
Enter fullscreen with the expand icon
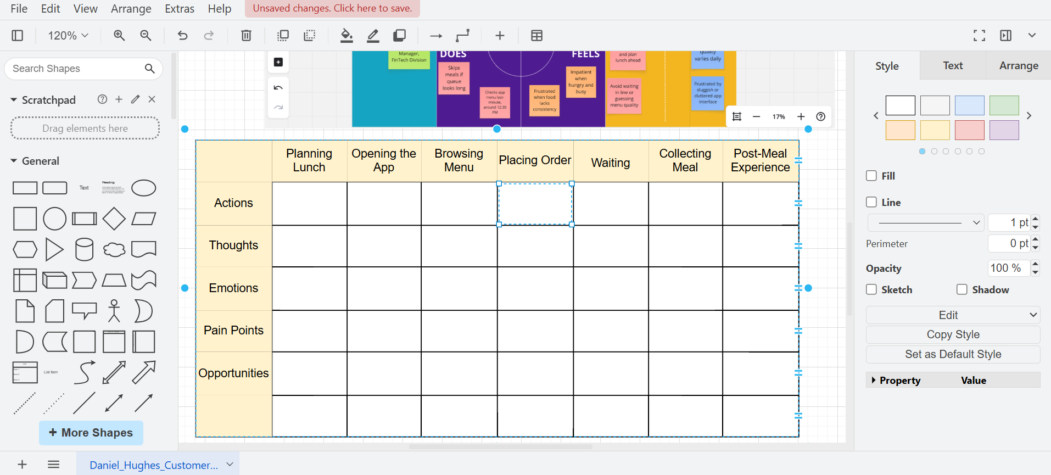(979, 36)
